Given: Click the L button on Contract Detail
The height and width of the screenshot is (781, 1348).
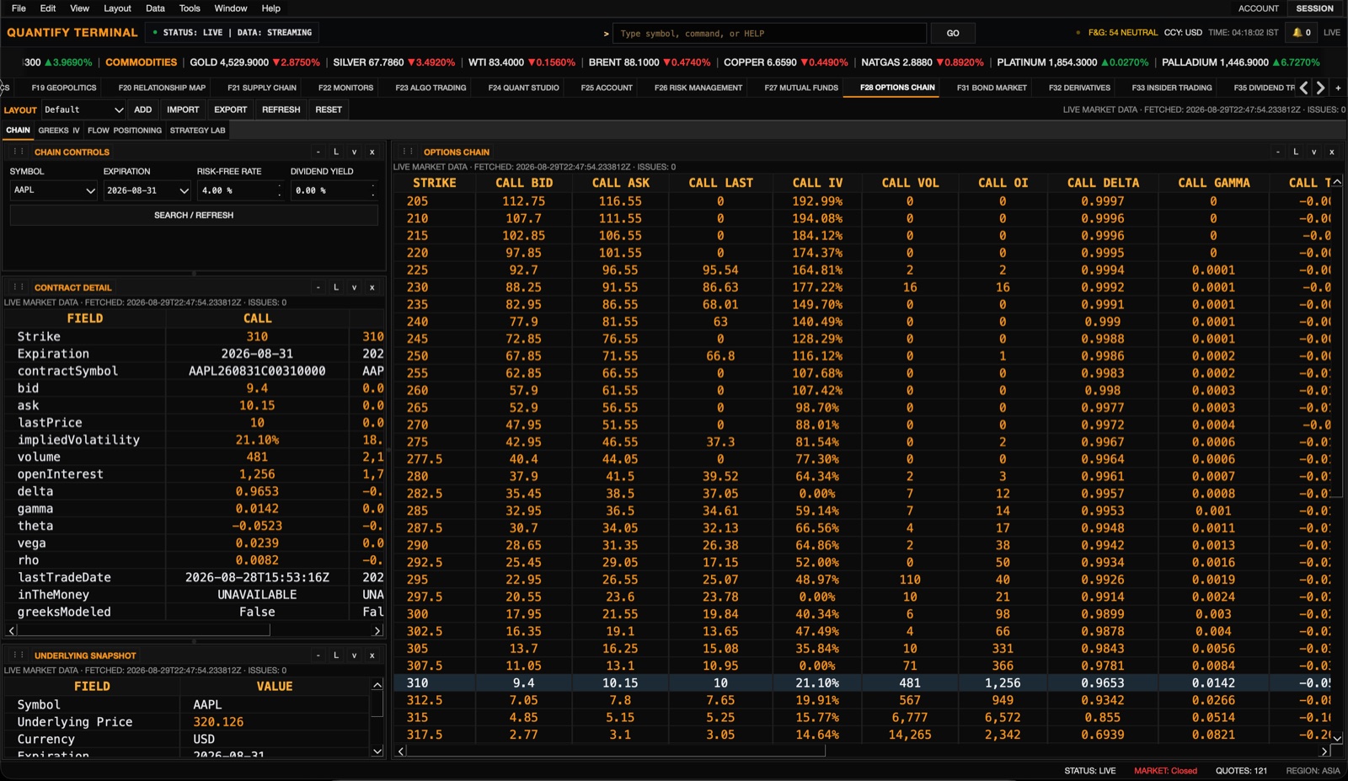Looking at the screenshot, I should [336, 287].
